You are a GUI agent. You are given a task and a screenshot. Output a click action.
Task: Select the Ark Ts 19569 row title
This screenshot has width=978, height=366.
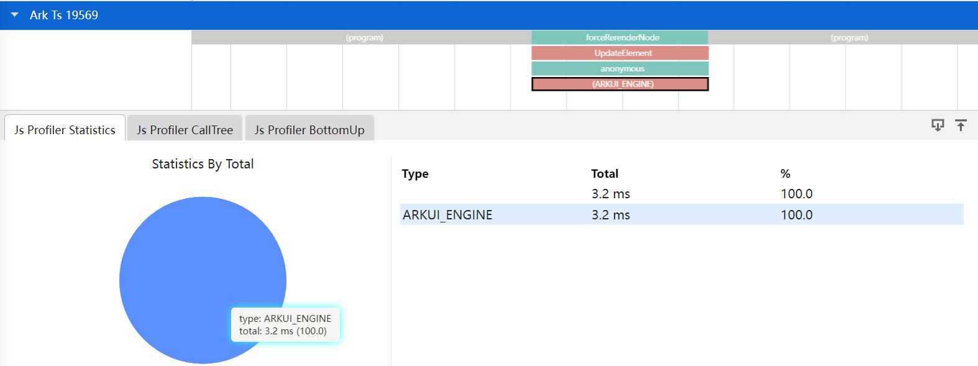(64, 15)
